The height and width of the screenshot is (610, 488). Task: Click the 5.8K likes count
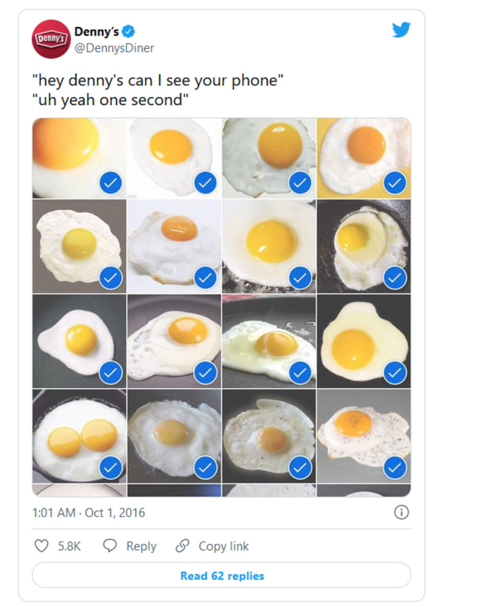point(70,546)
